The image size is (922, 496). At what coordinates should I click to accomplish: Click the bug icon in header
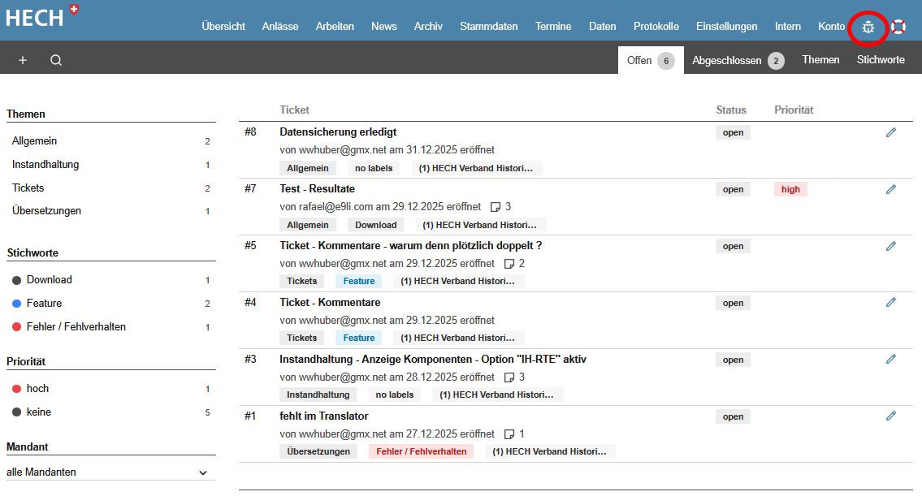tap(868, 28)
